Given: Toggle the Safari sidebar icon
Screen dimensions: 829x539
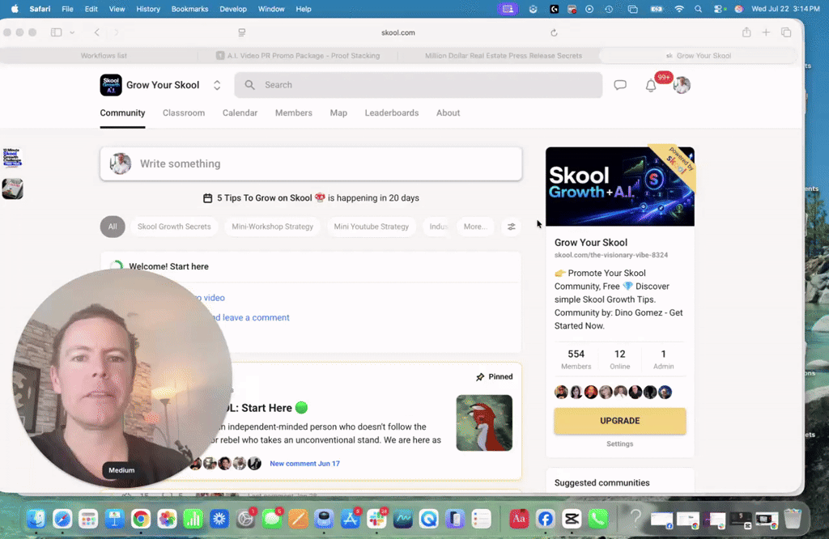Looking at the screenshot, I should 56,32.
